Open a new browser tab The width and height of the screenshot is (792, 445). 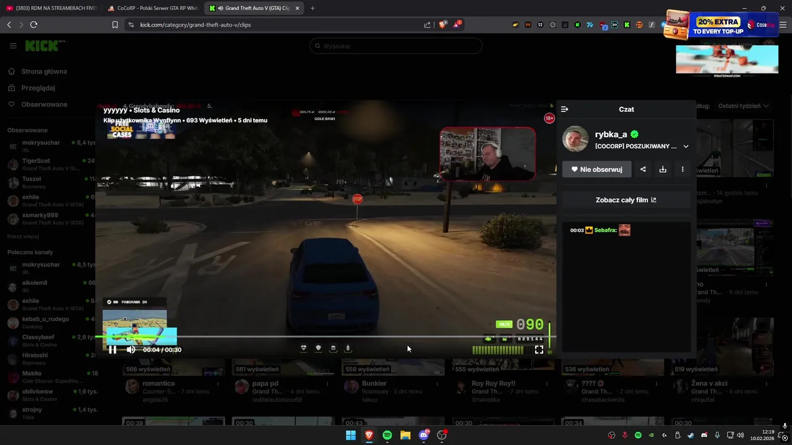(x=312, y=8)
